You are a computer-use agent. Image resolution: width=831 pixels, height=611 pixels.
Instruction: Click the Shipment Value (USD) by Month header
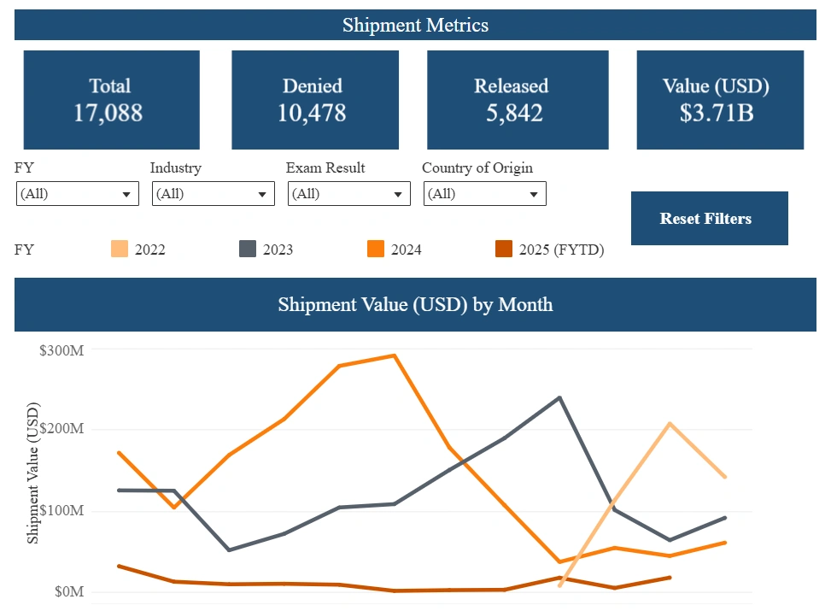(x=415, y=304)
